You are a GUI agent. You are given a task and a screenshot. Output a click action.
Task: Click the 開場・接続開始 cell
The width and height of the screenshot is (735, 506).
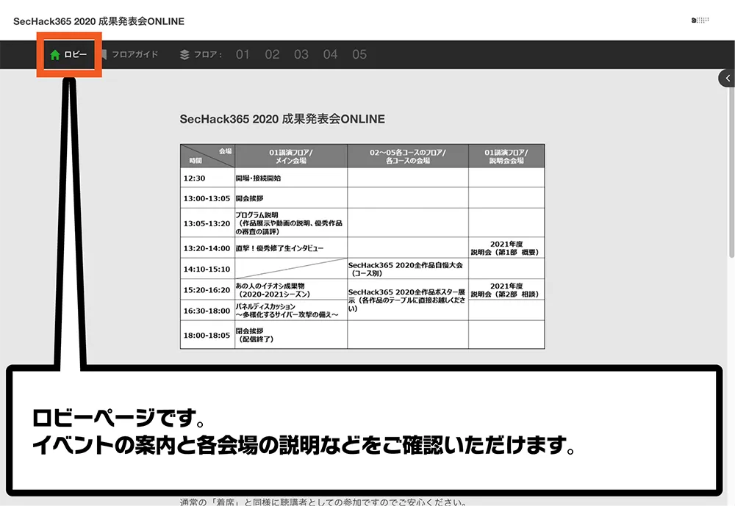(x=290, y=178)
